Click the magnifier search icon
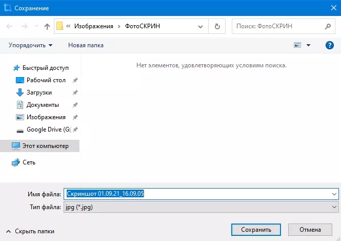This screenshot has width=341, height=241. [328, 26]
